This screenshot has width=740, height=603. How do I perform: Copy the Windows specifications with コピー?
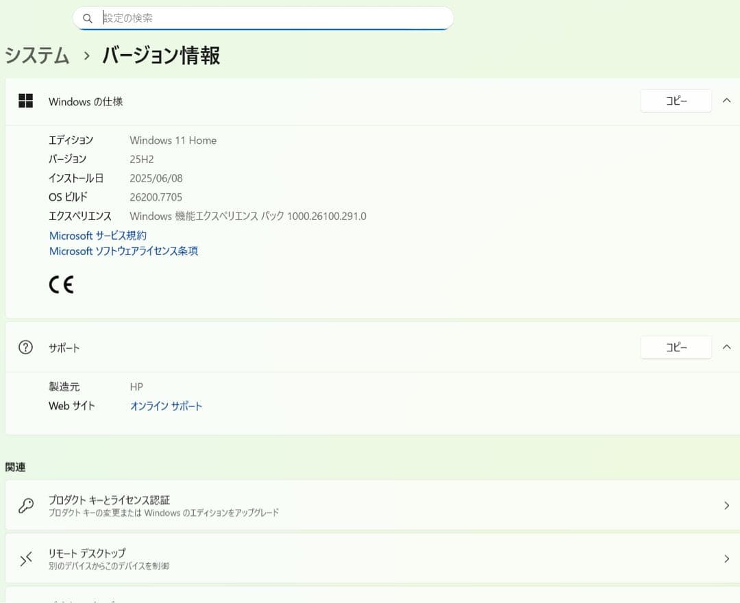coord(676,100)
